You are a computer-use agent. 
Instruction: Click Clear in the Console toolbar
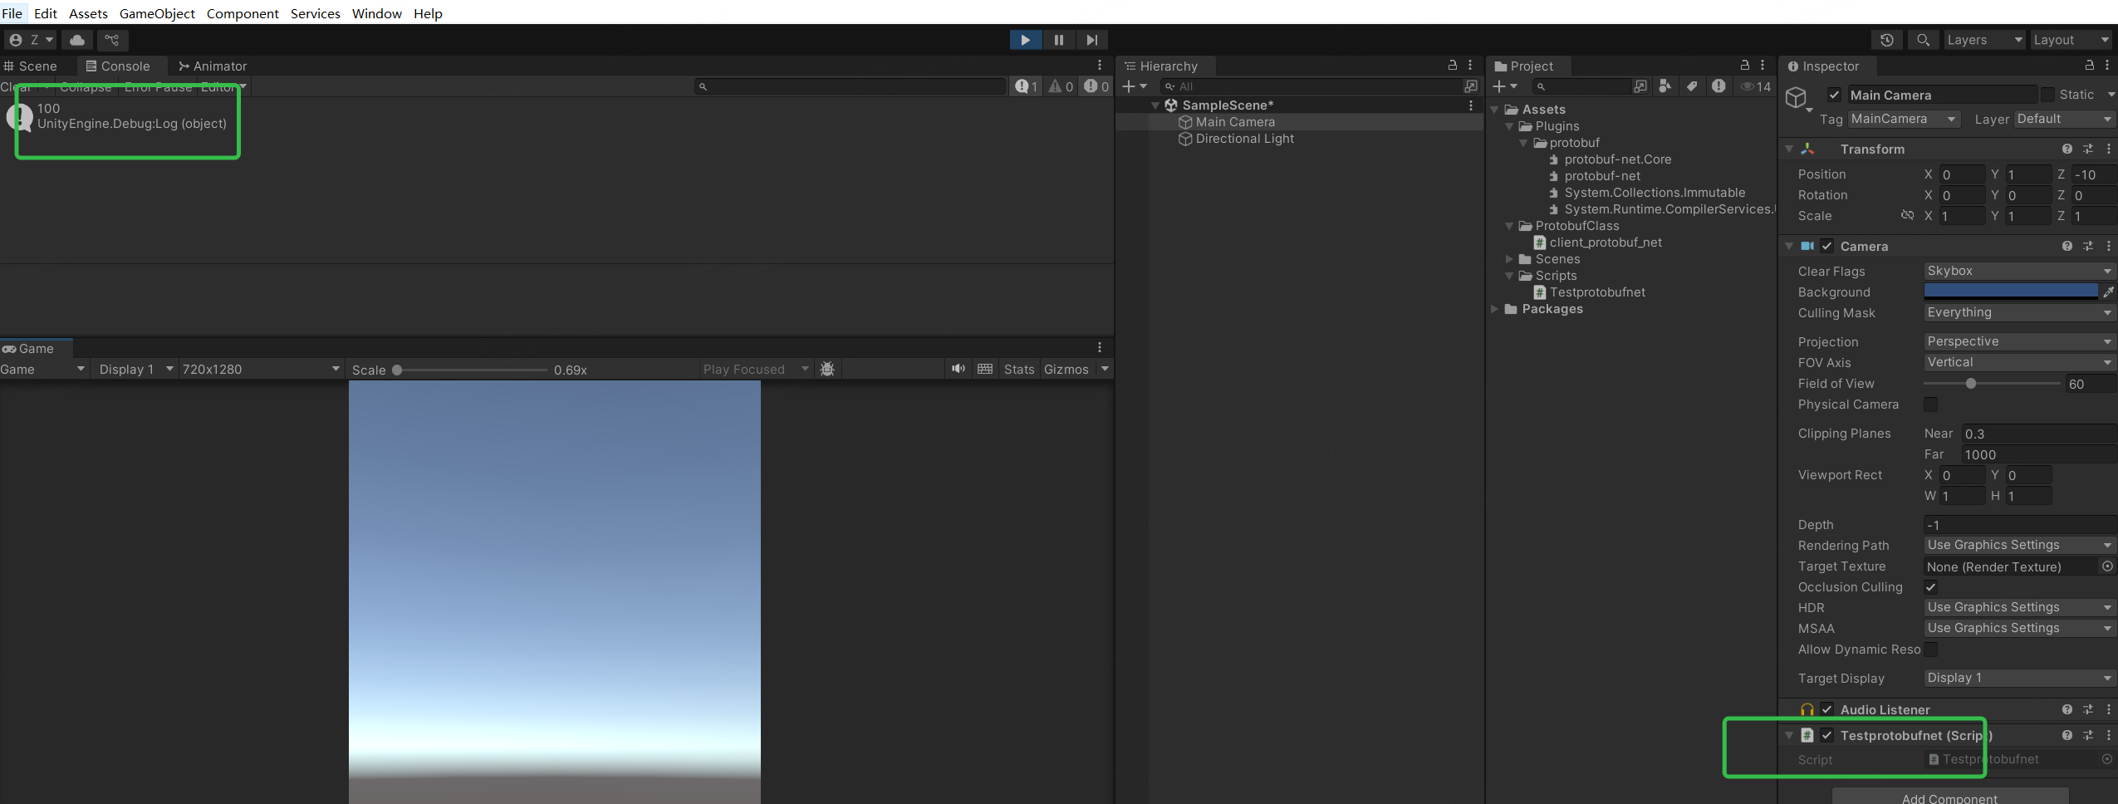coord(17,86)
